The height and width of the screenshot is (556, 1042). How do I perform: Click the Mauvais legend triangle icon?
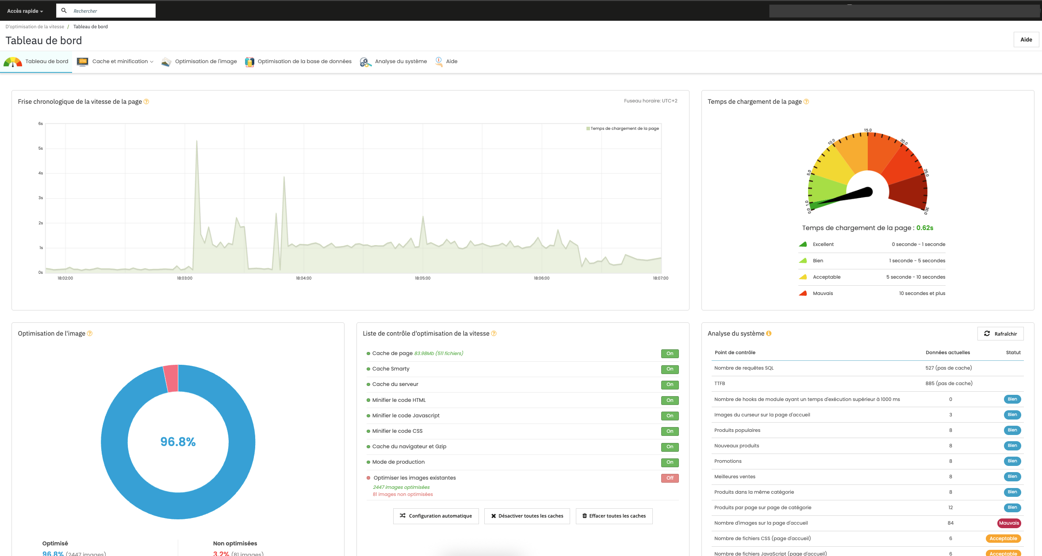pyautogui.click(x=803, y=293)
